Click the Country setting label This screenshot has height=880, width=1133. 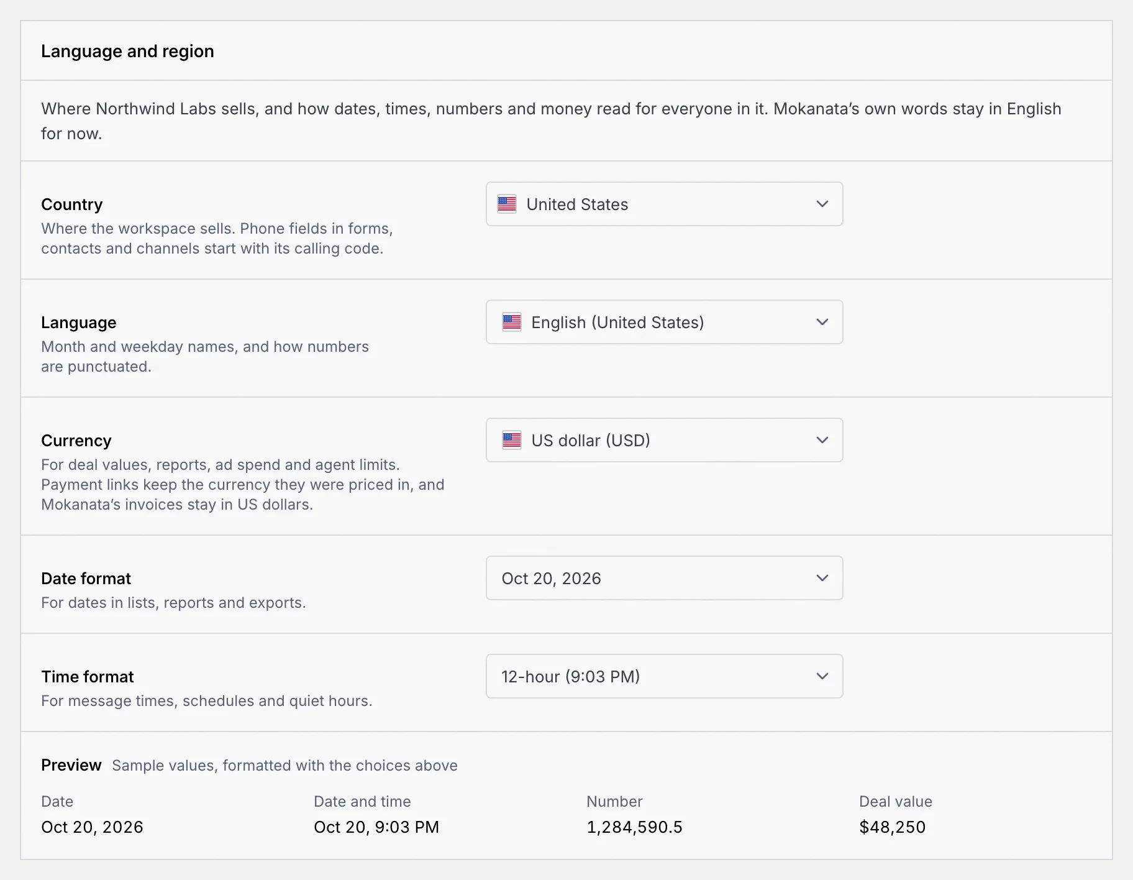[72, 204]
